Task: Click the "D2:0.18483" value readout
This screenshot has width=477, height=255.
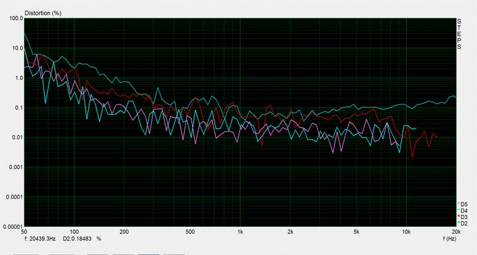Action: pyautogui.click(x=77, y=239)
